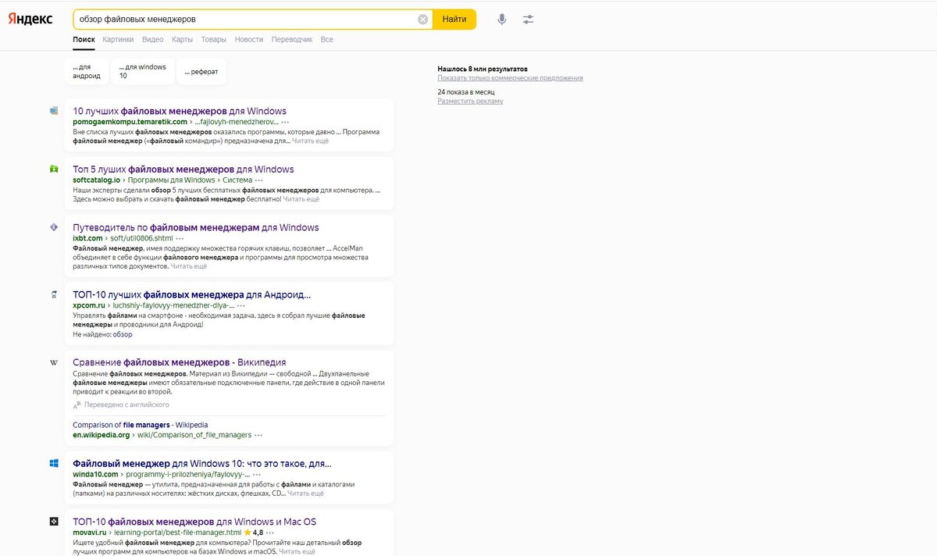Open 'Файловый менеджер для Windows 10' result
Image resolution: width=937 pixels, height=556 pixels.
pos(202,463)
